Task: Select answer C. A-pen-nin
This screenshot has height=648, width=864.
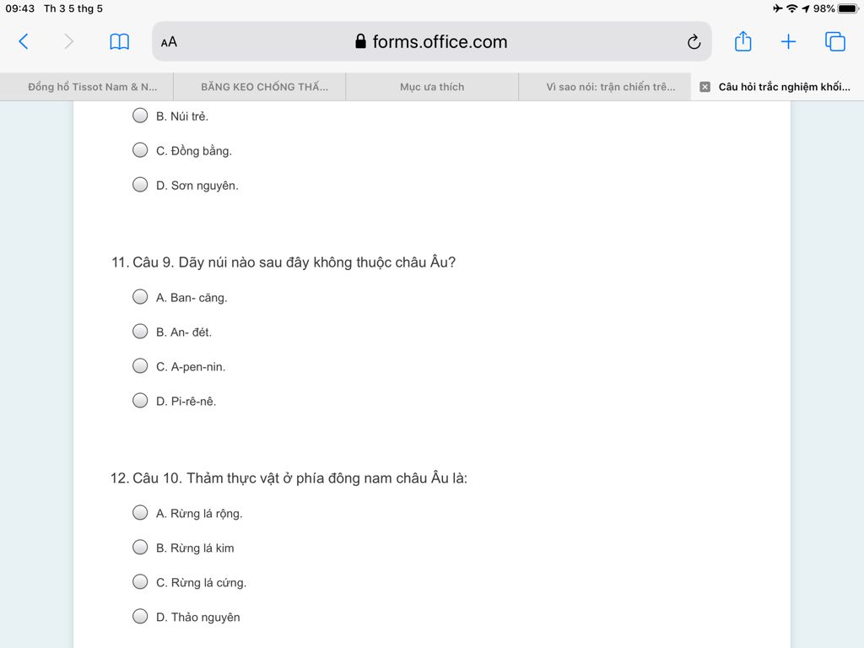Action: (140, 366)
